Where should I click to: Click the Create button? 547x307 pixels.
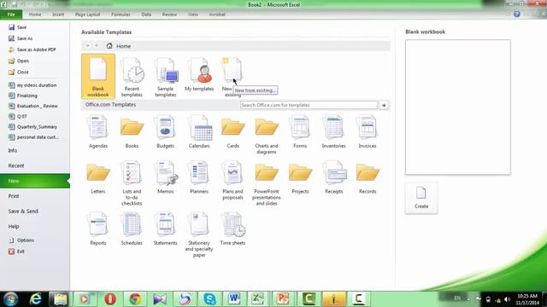tap(421, 198)
